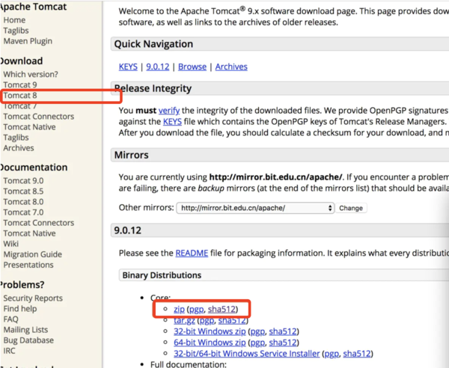Screen dimensions: 449x368
Task: Go to Tomcat 7 download page
Action: 20,106
